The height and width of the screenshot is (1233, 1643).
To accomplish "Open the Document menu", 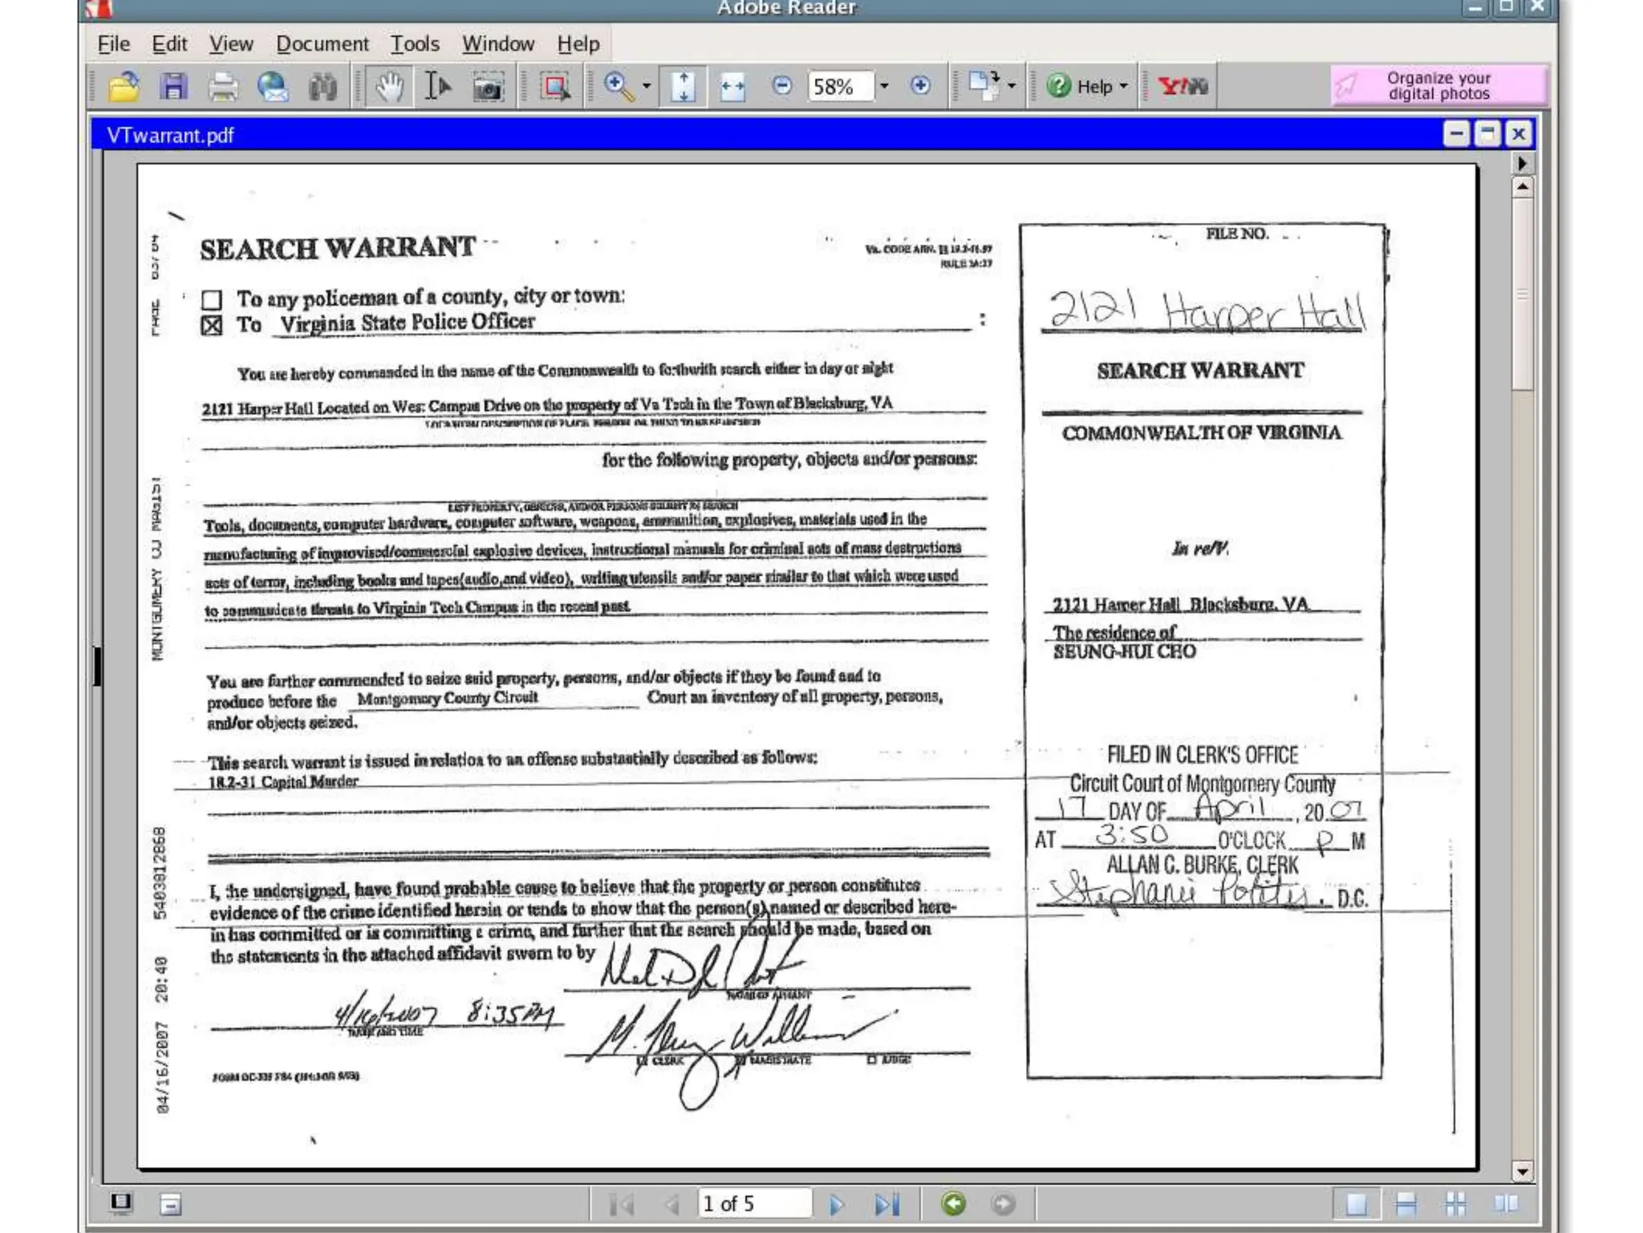I will [x=322, y=43].
